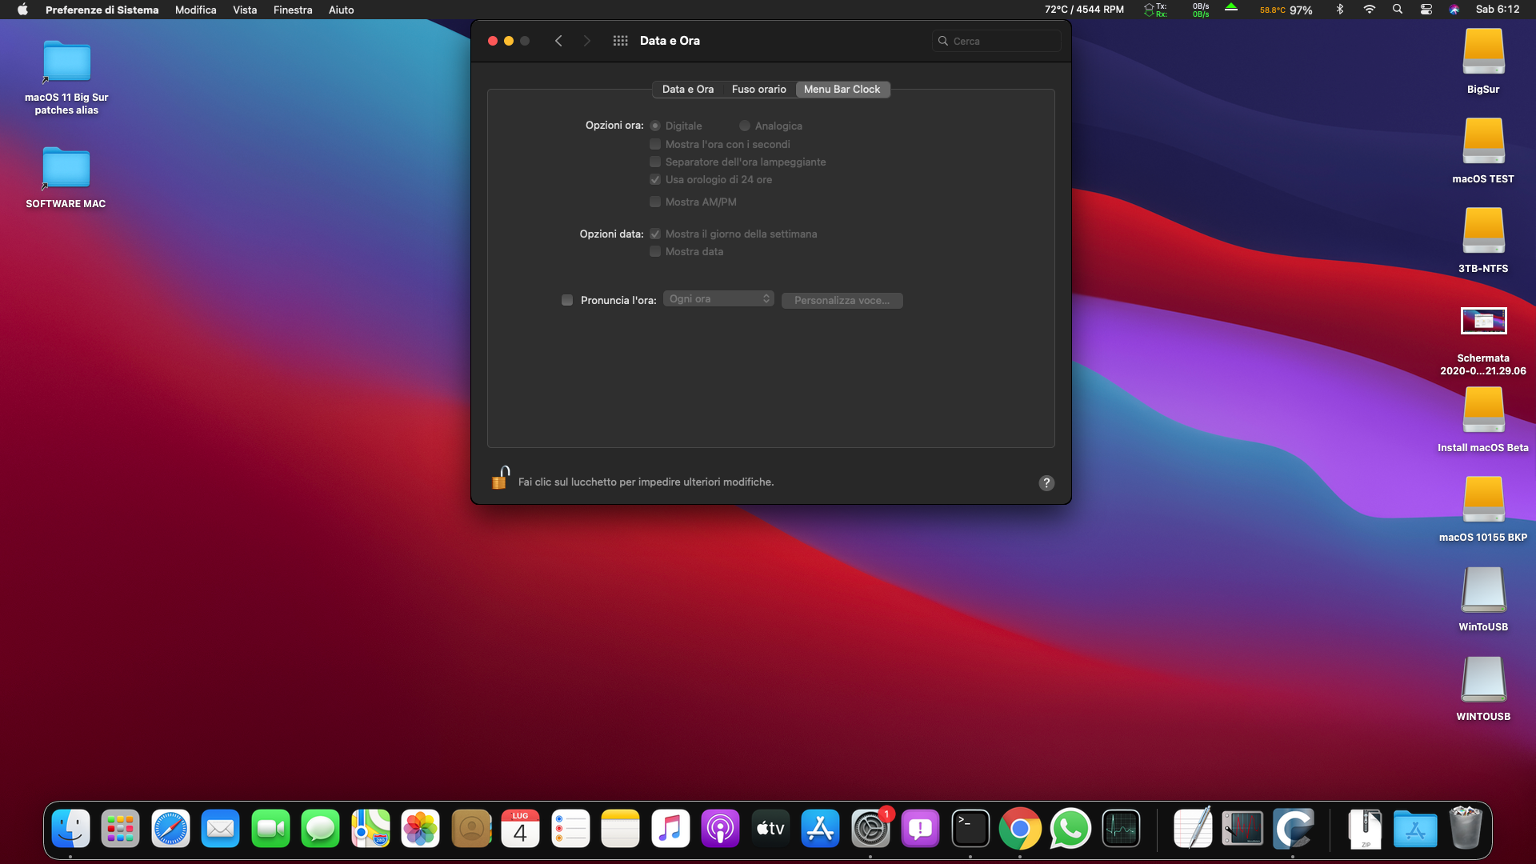Select SOFTWARE MAC folder on desktop
Viewport: 1536px width, 864px height.
pyautogui.click(x=66, y=168)
